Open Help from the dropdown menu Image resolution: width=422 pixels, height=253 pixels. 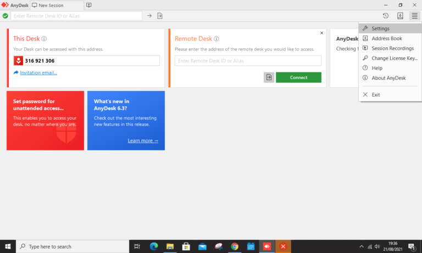click(390, 68)
